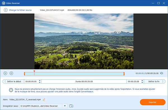Open output folder with the folder icon
Viewport: 168px width, 110px height.
(71, 106)
